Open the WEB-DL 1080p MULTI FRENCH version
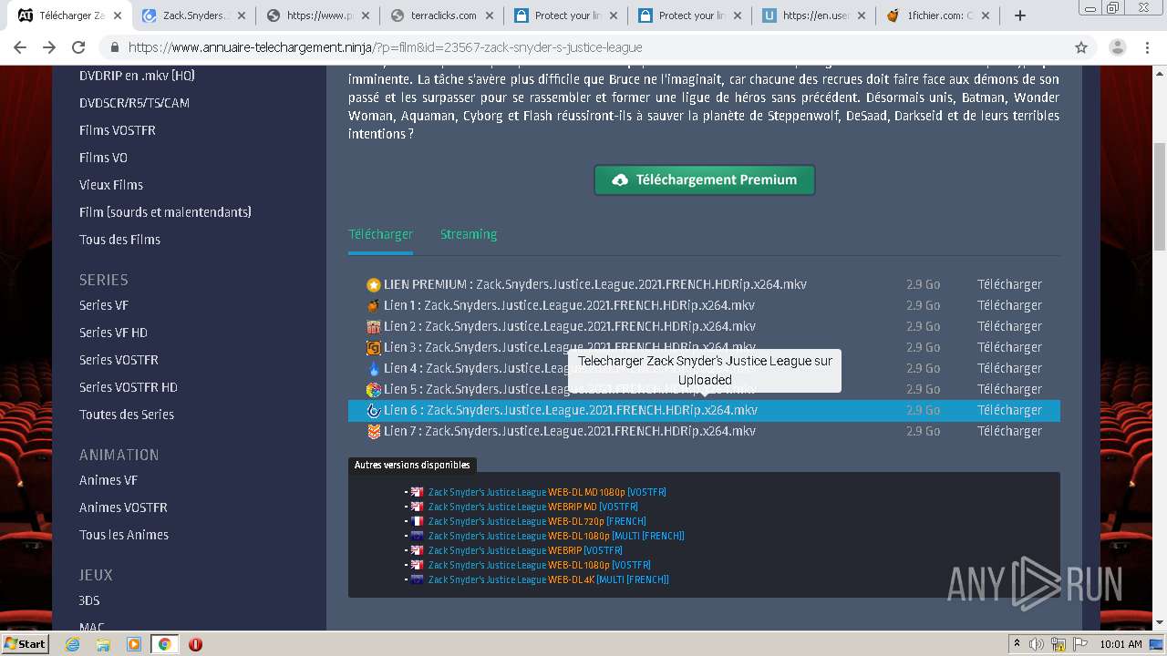 click(x=556, y=536)
